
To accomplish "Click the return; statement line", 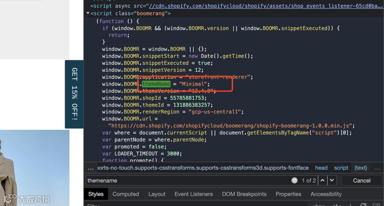I will pyautogui.click(x=119, y=35).
